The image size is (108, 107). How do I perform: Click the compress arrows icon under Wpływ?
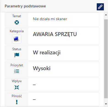(x=17, y=87)
